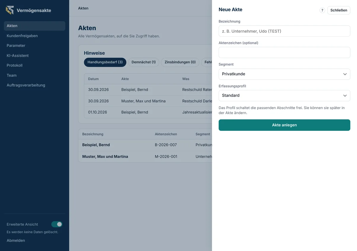Select Aktenzeichen cell M-2026-001
The width and height of the screenshot is (357, 251).
(x=166, y=156)
